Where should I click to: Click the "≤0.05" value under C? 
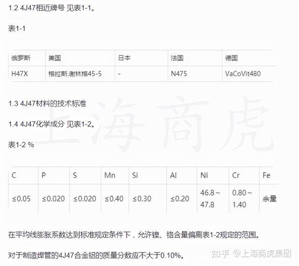21,199
